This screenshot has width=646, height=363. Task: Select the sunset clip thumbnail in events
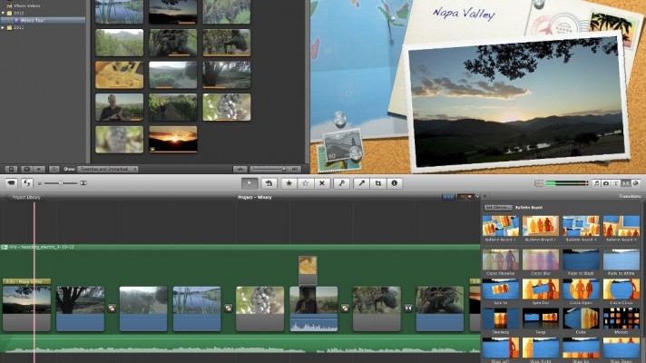pos(171,139)
